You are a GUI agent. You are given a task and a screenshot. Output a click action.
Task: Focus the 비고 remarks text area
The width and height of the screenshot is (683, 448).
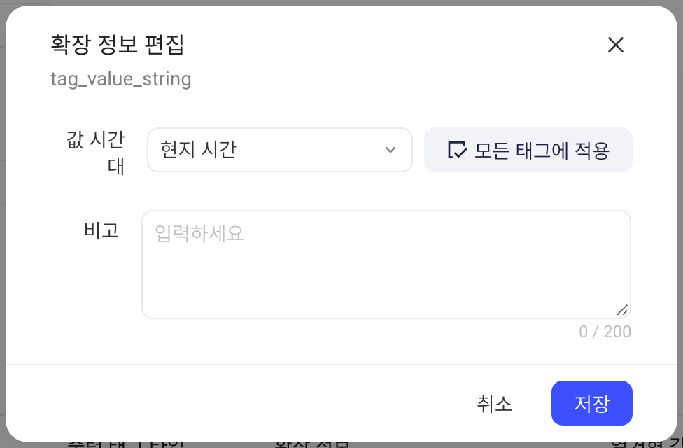tap(386, 265)
